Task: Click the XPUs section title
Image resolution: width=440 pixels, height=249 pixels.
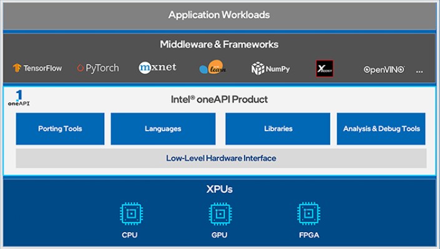Action: tap(220, 189)
